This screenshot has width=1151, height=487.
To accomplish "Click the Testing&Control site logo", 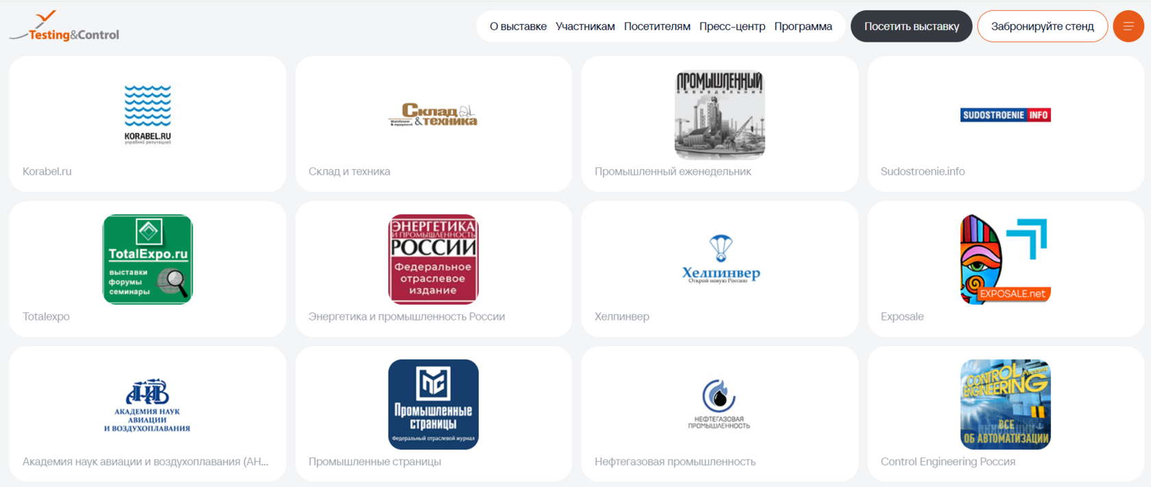I will pyautogui.click(x=64, y=27).
